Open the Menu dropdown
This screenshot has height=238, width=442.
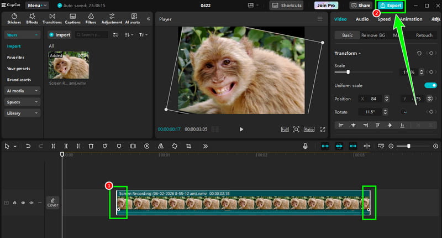[37, 6]
